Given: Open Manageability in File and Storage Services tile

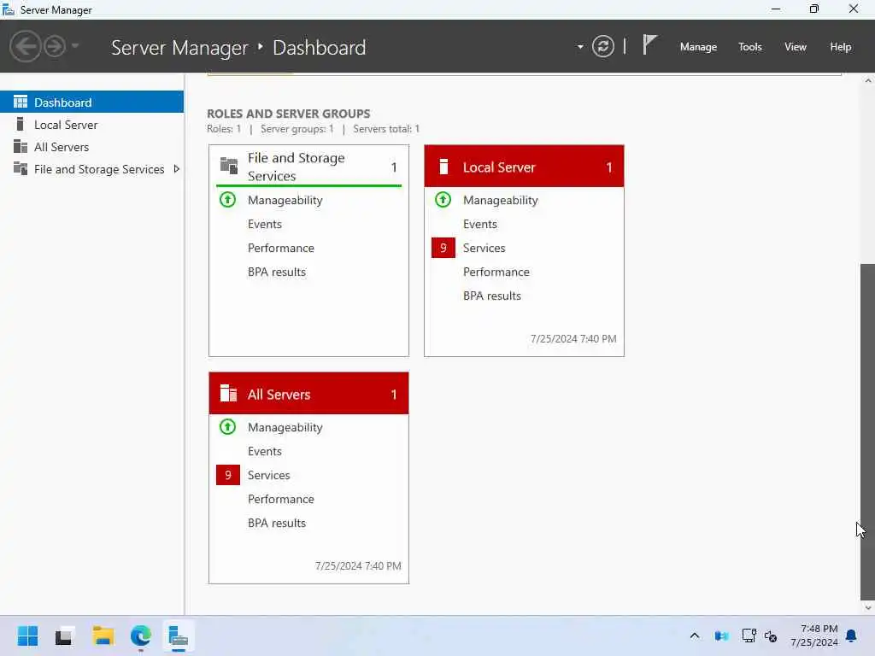Looking at the screenshot, I should [x=285, y=200].
